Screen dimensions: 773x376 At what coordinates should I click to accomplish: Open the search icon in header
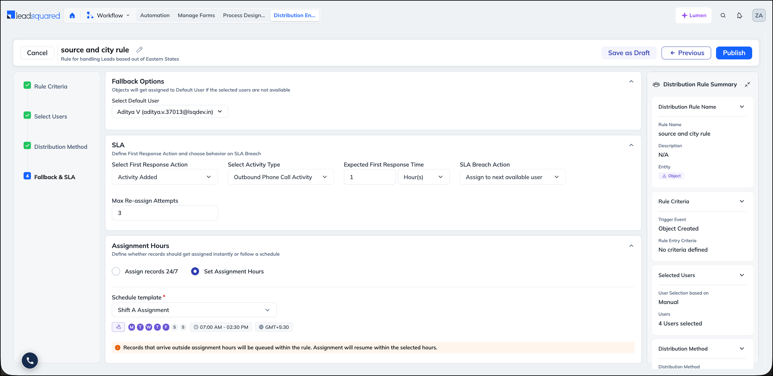pyautogui.click(x=723, y=15)
